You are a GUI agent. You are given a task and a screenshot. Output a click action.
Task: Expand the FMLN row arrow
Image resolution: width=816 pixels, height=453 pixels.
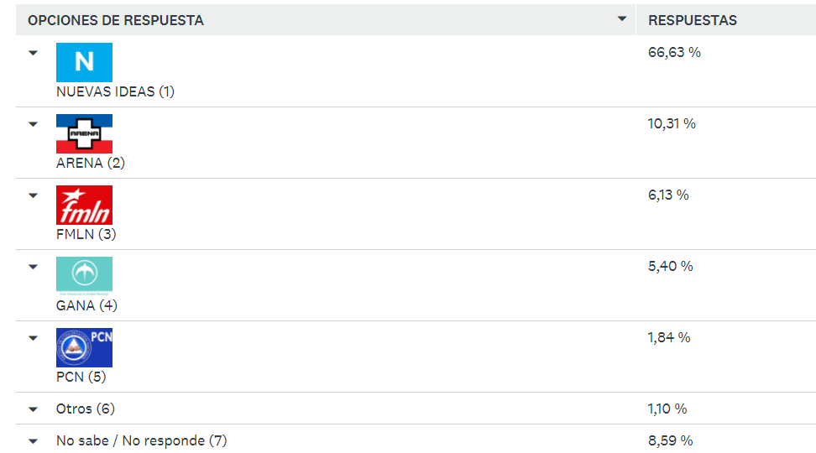pyautogui.click(x=34, y=195)
